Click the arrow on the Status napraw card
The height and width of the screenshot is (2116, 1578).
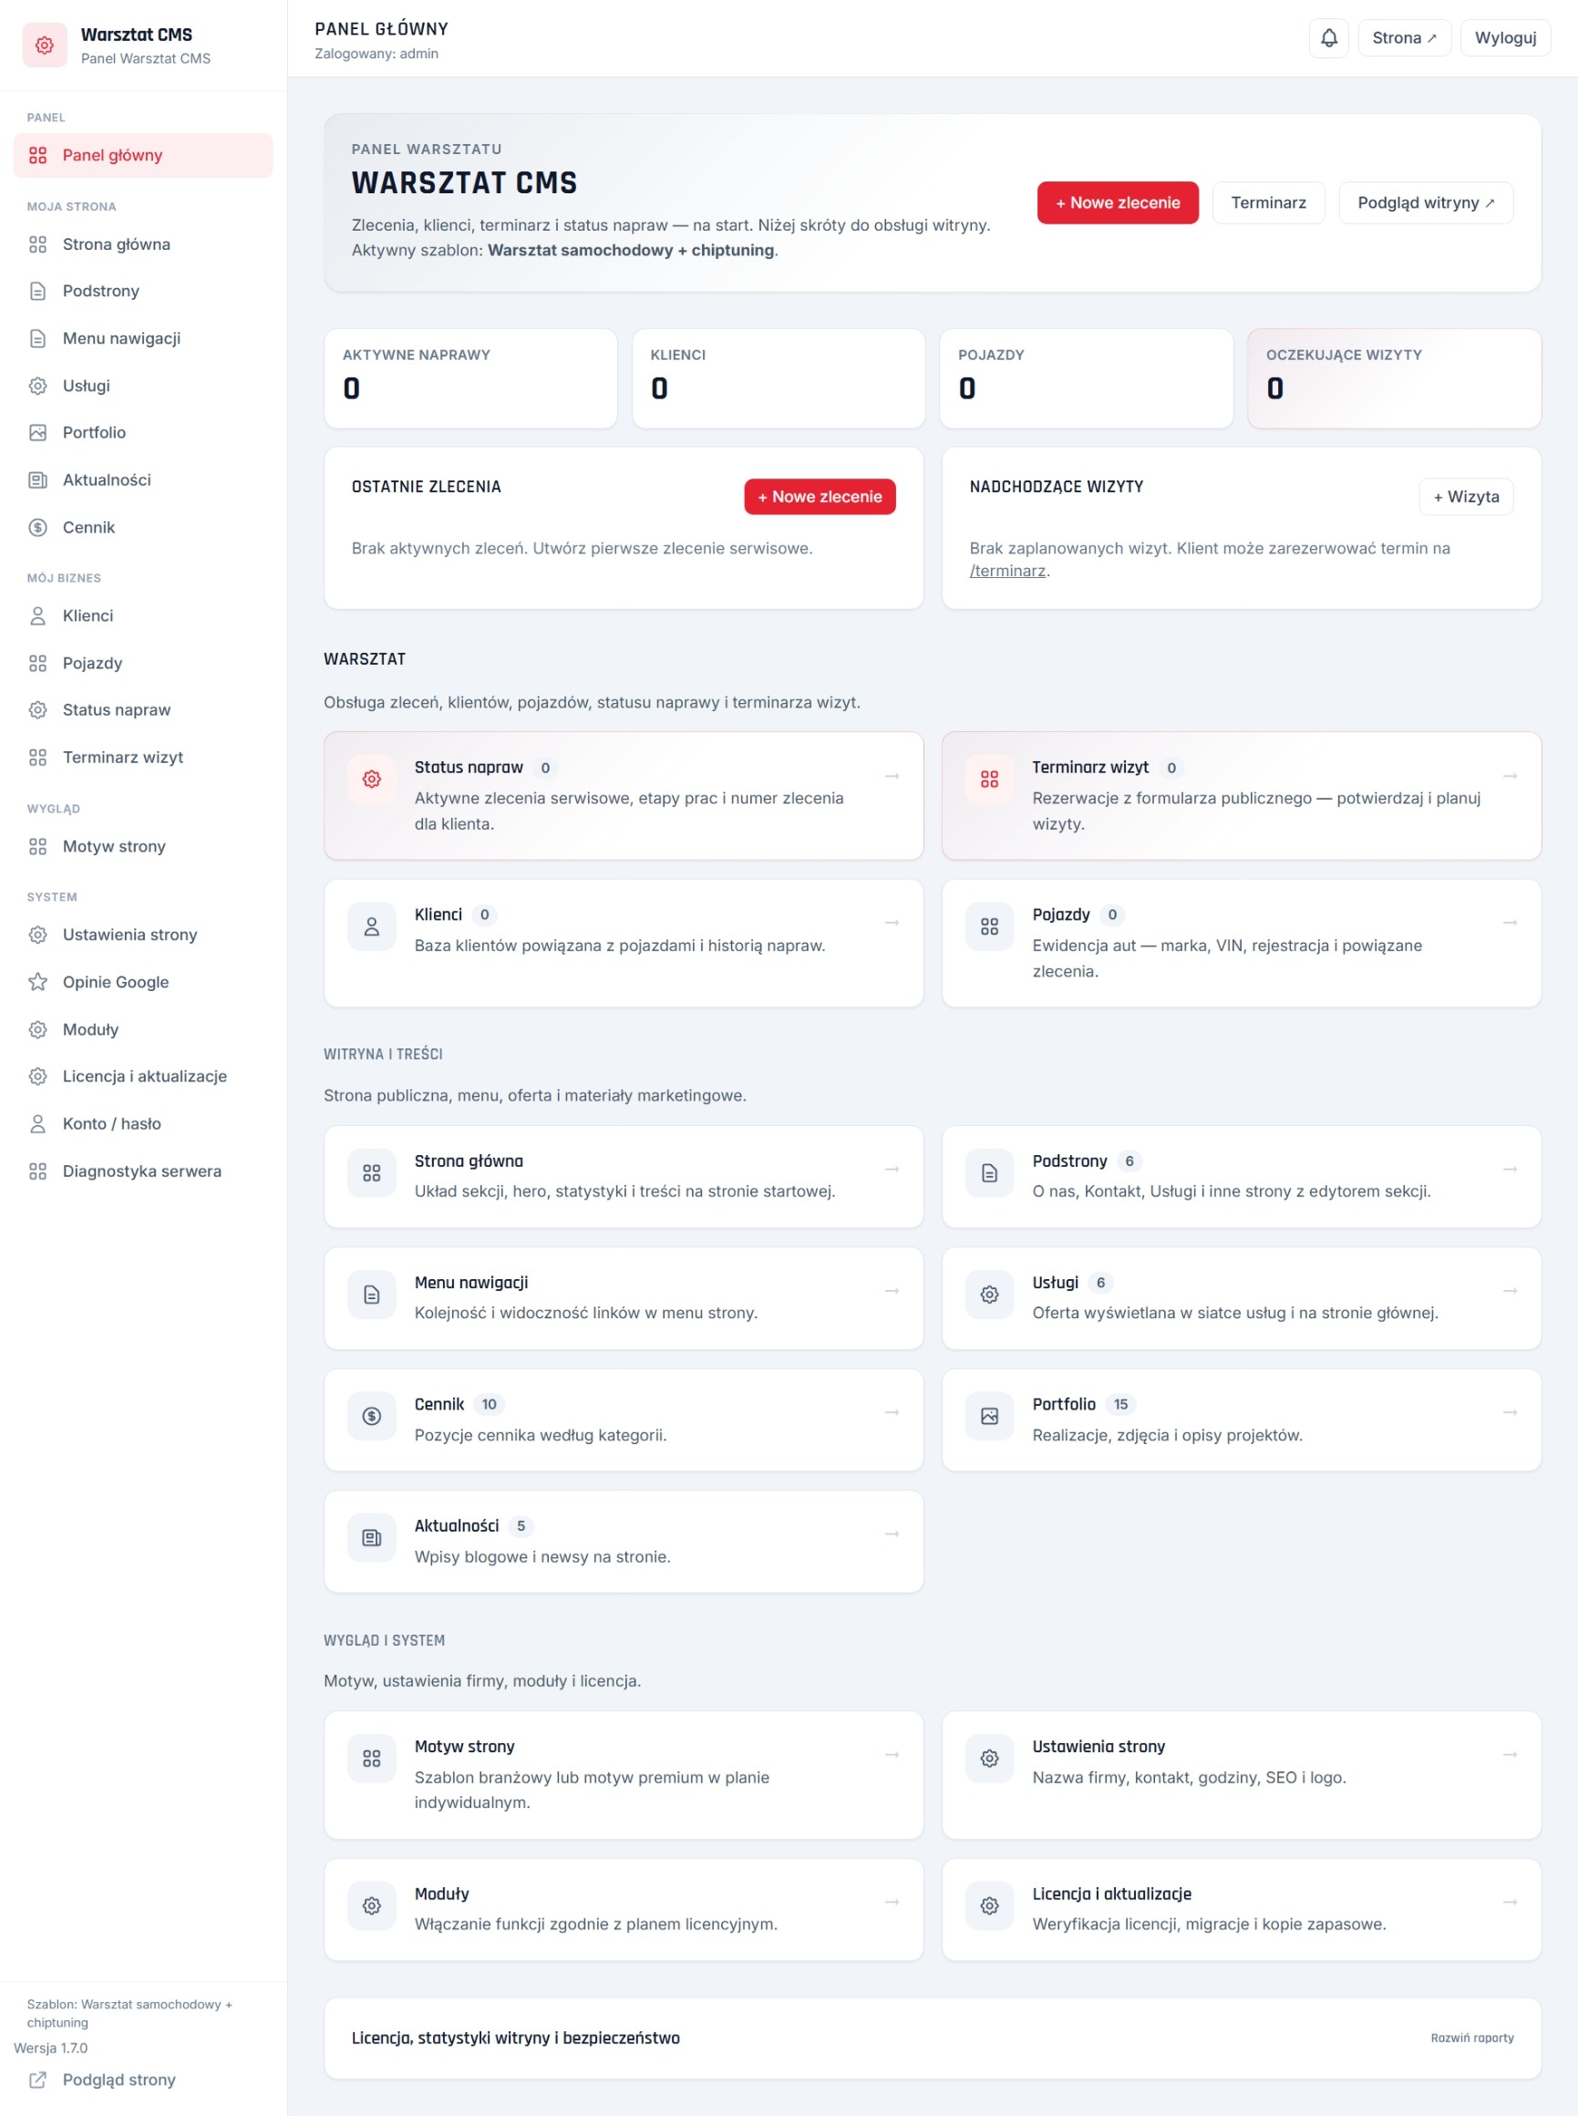click(x=892, y=776)
